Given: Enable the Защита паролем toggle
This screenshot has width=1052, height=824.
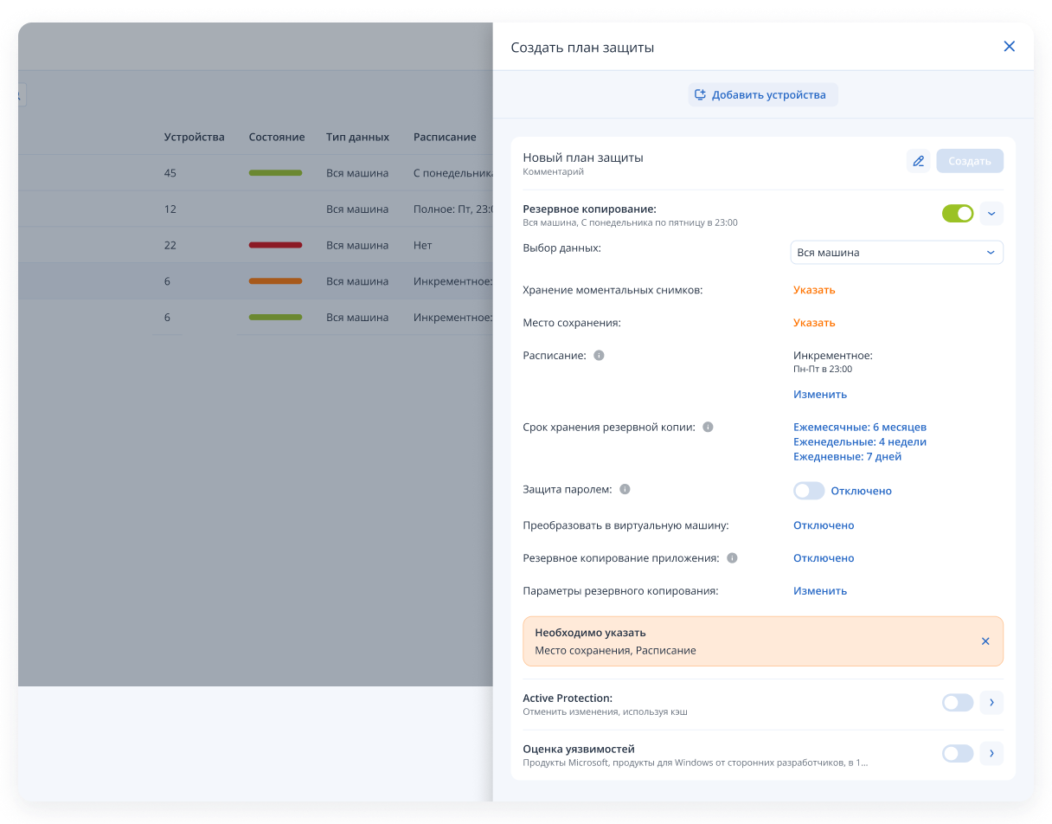Looking at the screenshot, I should click(809, 491).
